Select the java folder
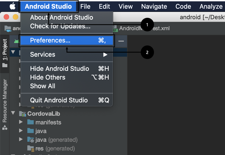225x155 pixels. click(x=41, y=131)
